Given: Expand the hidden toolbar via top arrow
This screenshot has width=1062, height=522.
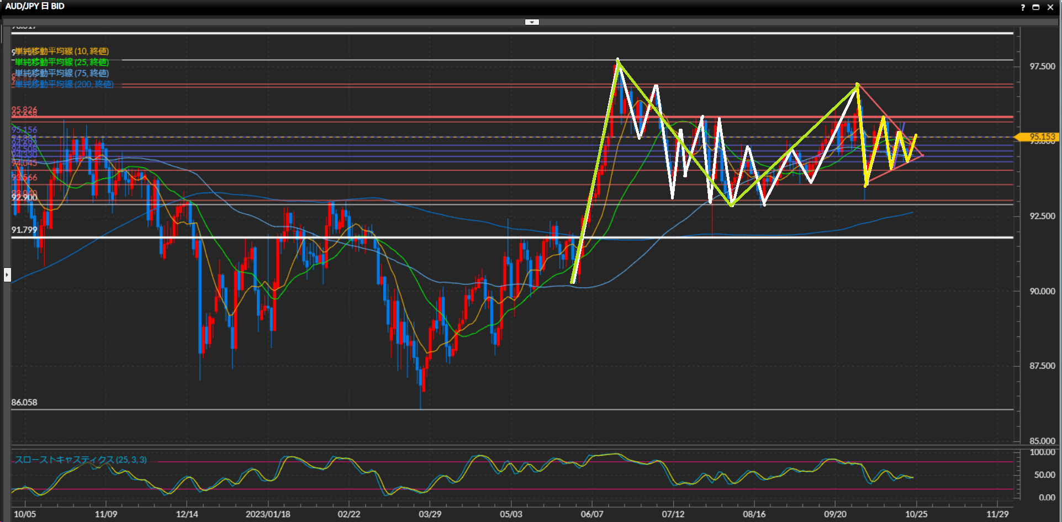Looking at the screenshot, I should click(x=531, y=22).
